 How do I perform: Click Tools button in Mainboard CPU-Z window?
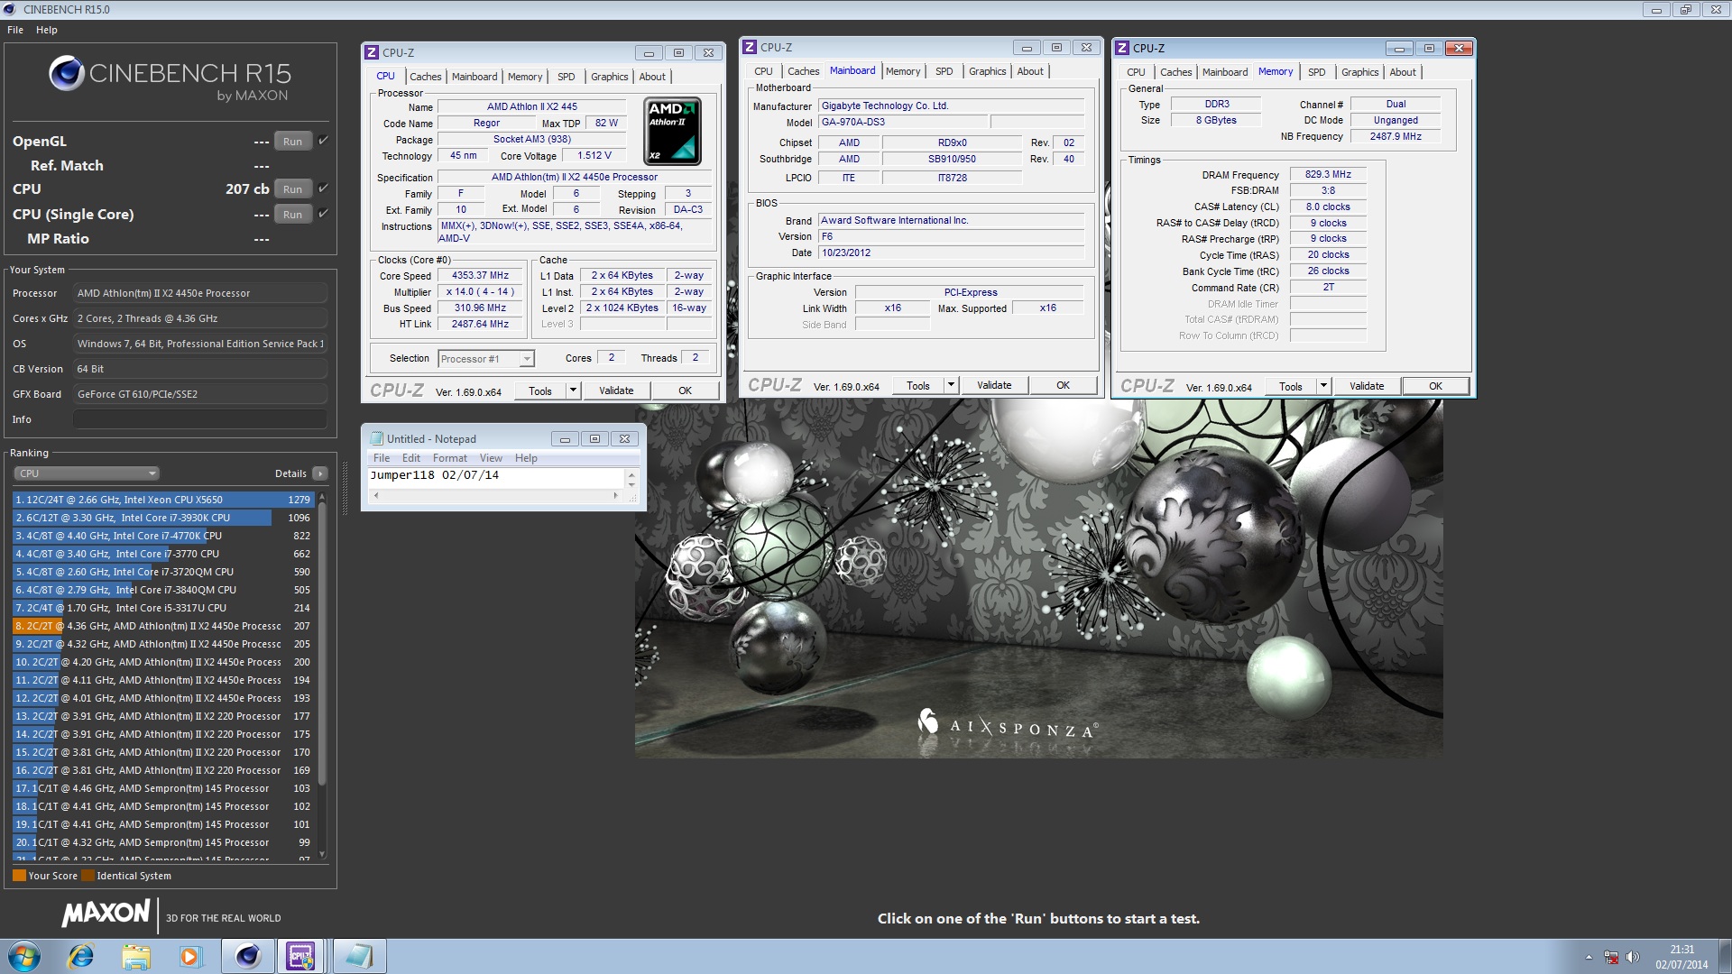pos(918,385)
